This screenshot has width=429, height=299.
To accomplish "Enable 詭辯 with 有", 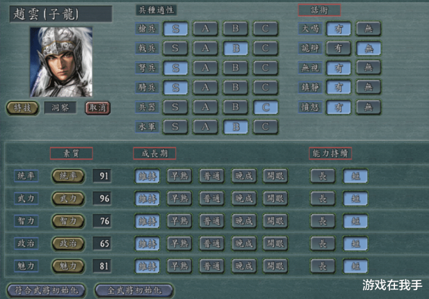I will coord(338,48).
